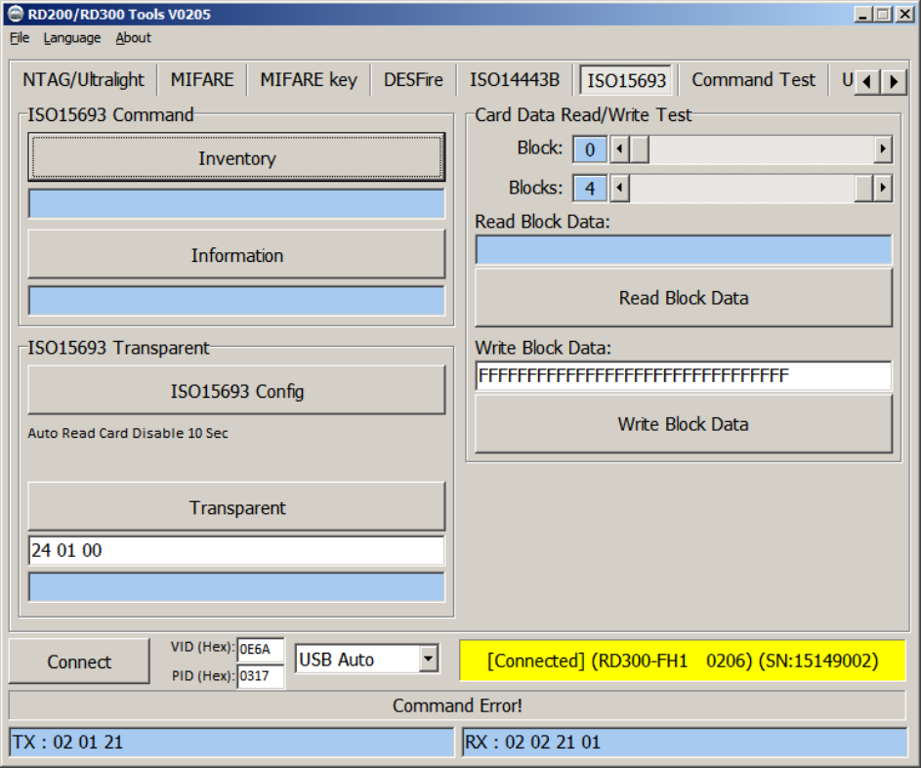
Task: Increase Block value with the right arrow
Action: (882, 149)
